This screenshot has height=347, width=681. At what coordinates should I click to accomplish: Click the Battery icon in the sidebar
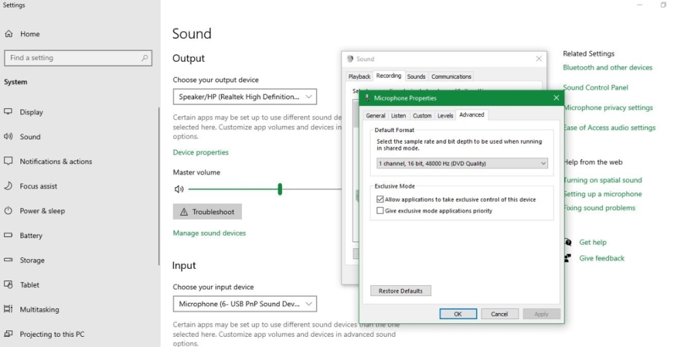tap(9, 235)
